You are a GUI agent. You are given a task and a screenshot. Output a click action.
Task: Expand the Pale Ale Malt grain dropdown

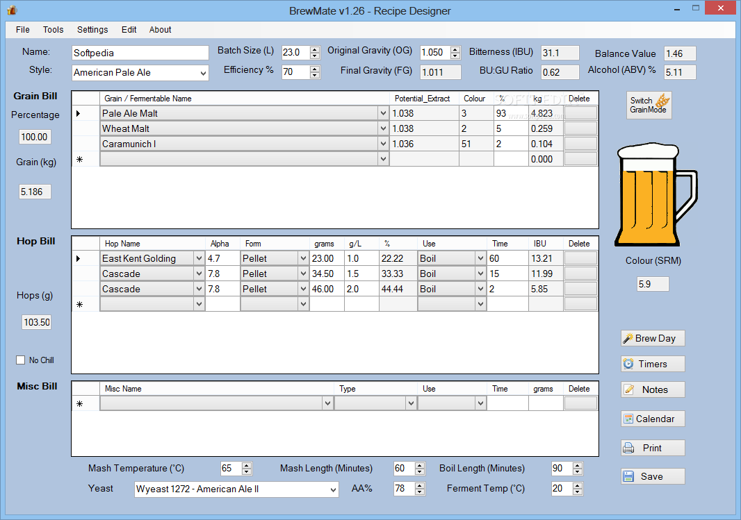click(x=383, y=113)
